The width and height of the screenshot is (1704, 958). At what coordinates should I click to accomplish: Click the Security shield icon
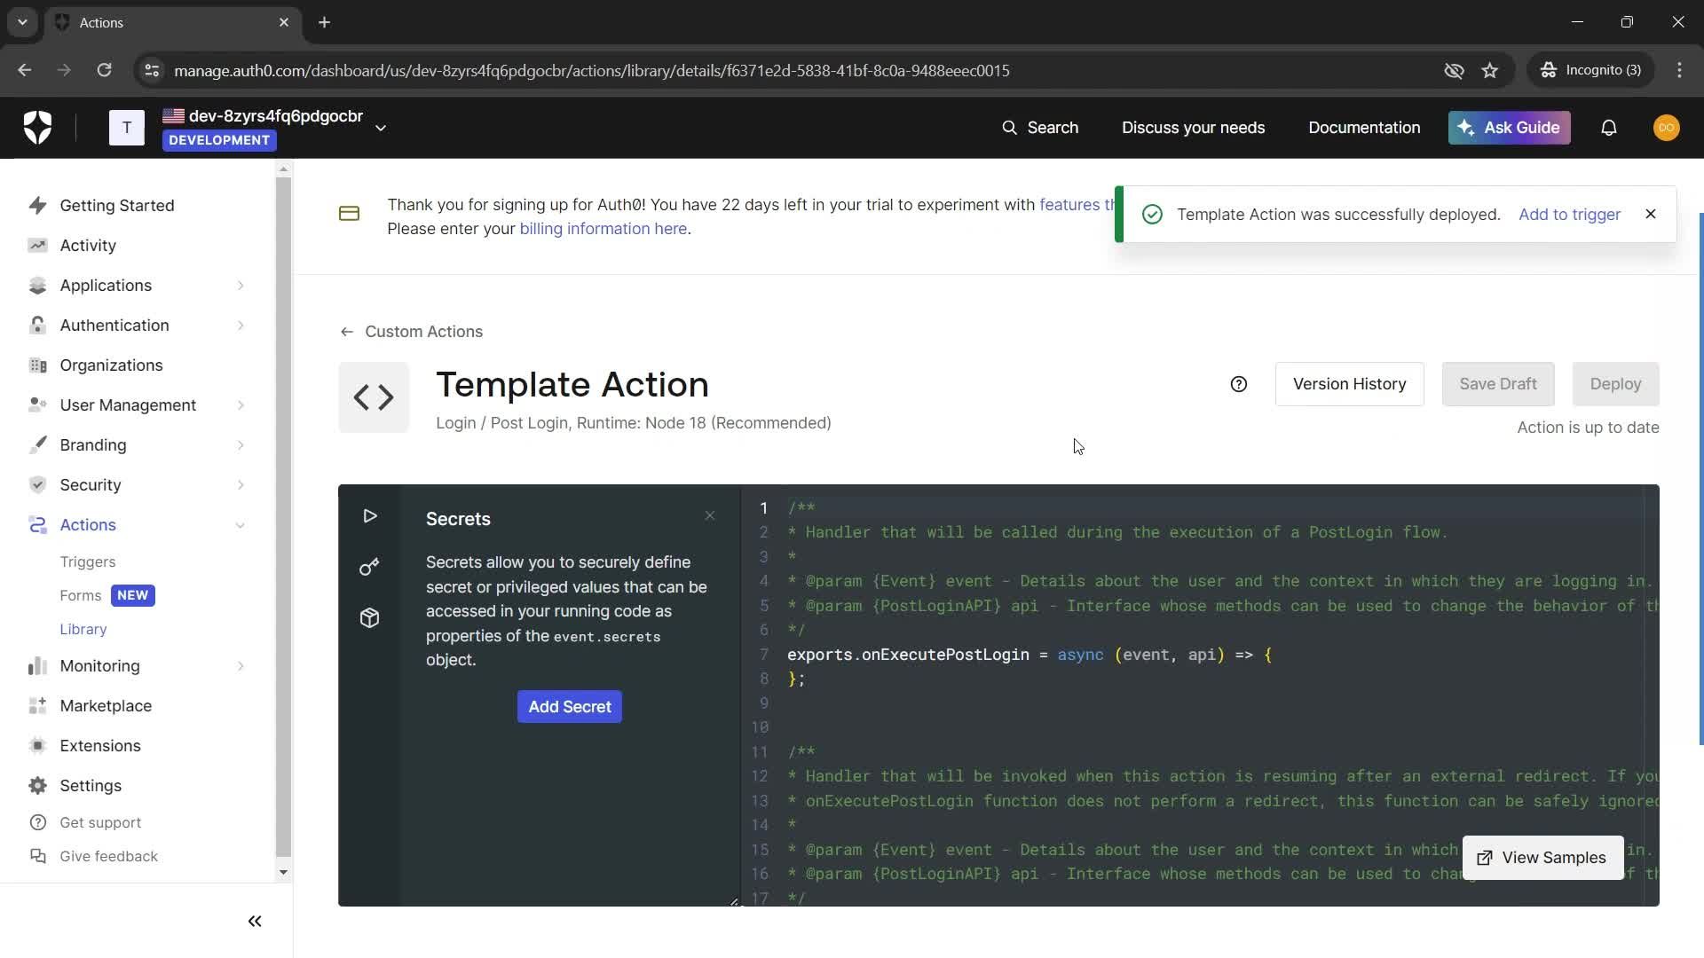37,485
